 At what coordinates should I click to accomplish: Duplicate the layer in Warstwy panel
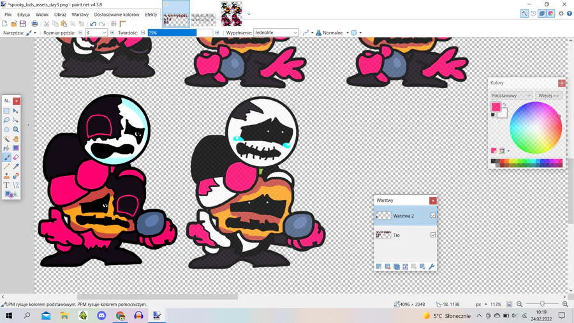pyautogui.click(x=397, y=267)
